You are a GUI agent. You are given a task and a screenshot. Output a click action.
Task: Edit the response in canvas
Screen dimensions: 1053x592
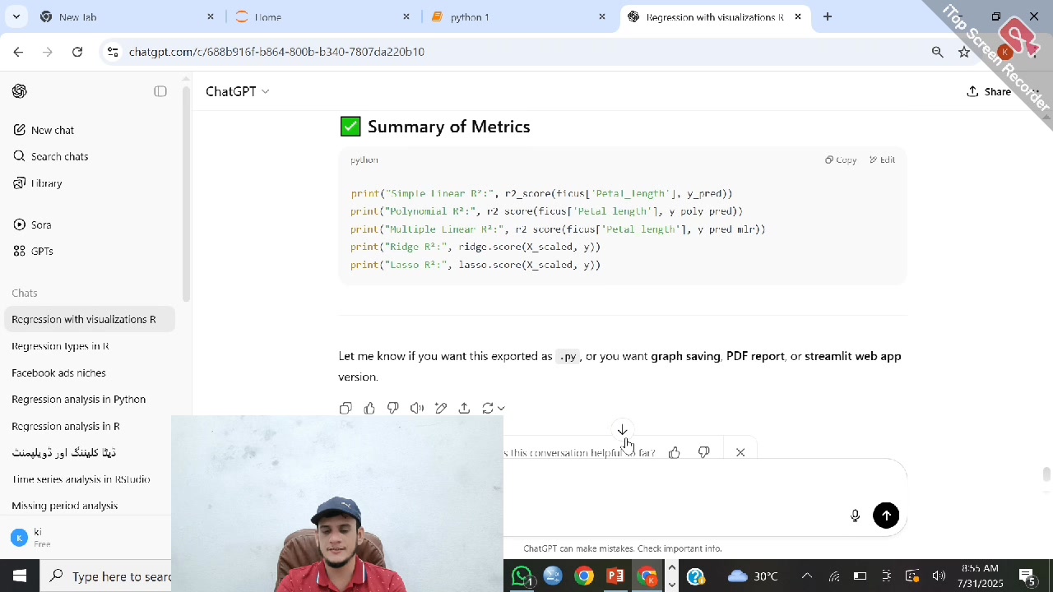[441, 408]
